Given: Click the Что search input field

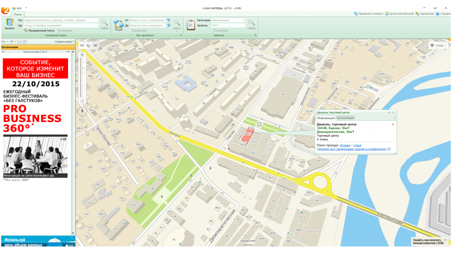Looking at the screenshot, I should 61,20.
